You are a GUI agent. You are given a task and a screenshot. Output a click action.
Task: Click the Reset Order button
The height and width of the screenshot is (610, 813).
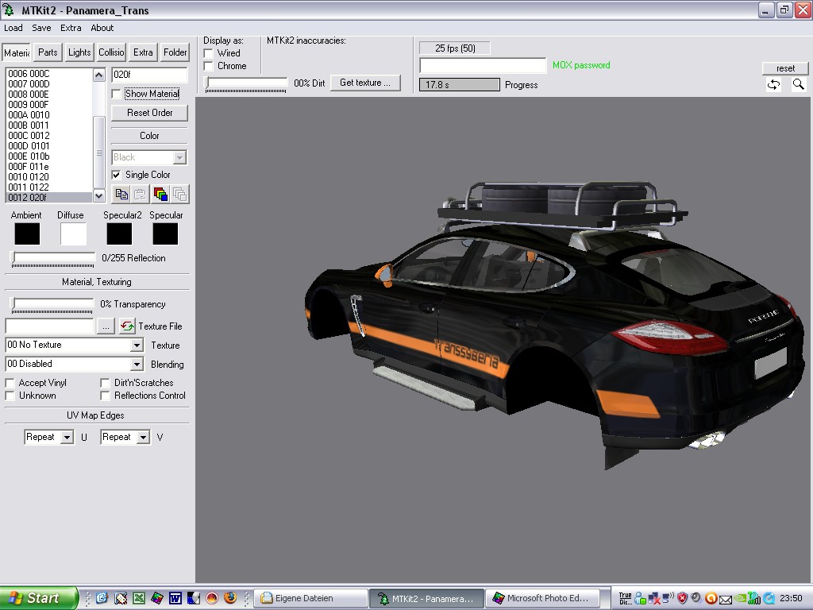[150, 113]
